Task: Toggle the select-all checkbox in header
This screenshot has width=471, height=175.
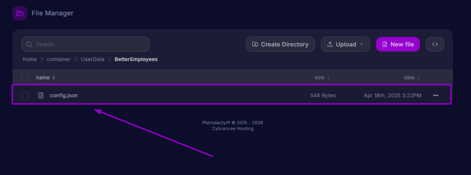Action: pyautogui.click(x=25, y=77)
